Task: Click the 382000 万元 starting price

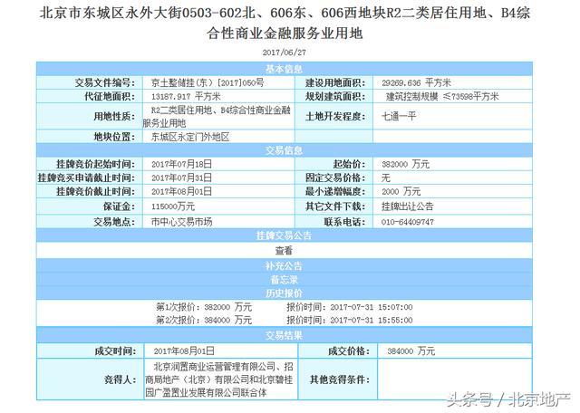Action: 405,164
